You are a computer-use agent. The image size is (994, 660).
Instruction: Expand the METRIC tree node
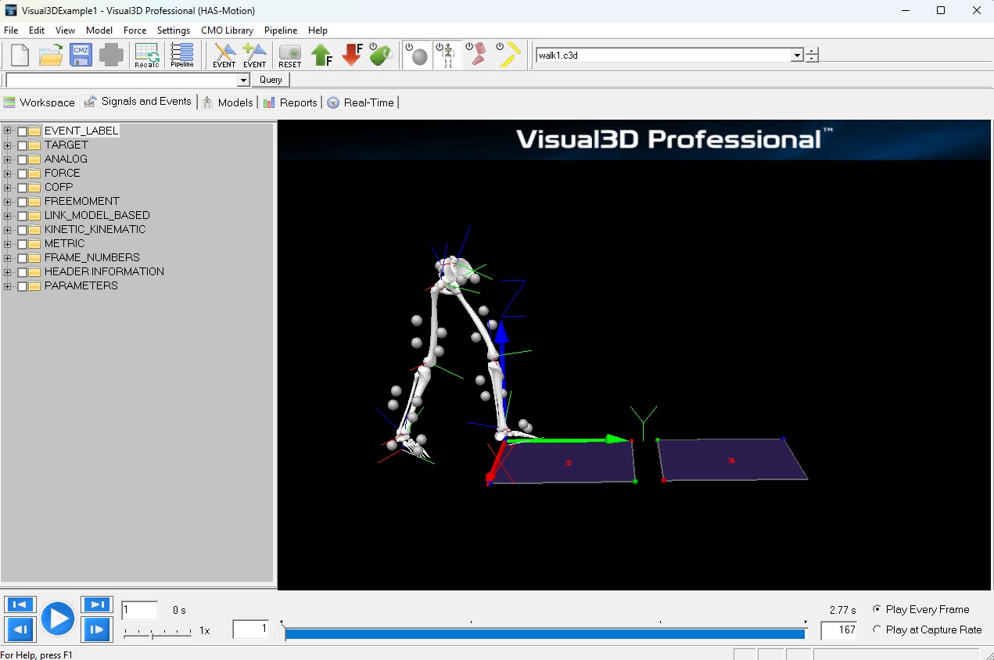[8, 244]
